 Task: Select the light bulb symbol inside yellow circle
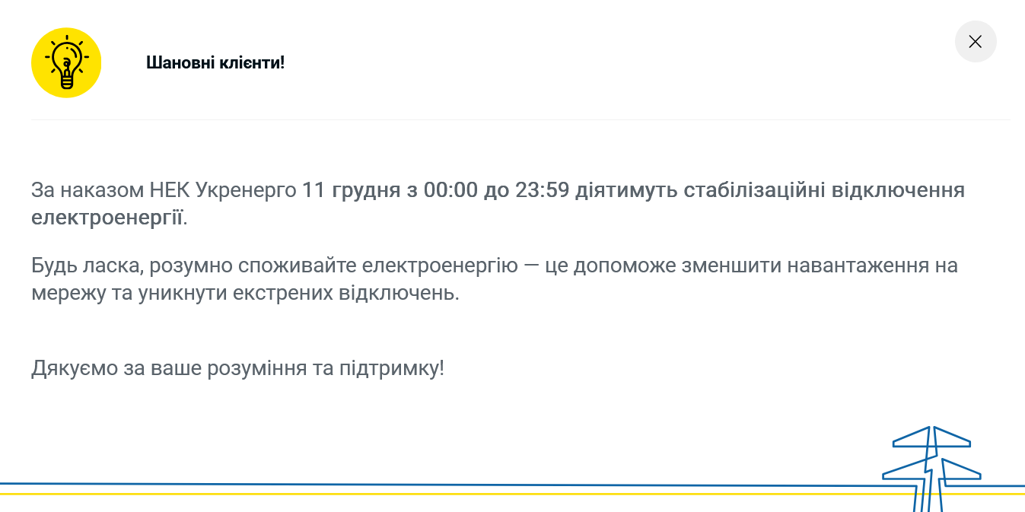[x=66, y=62]
